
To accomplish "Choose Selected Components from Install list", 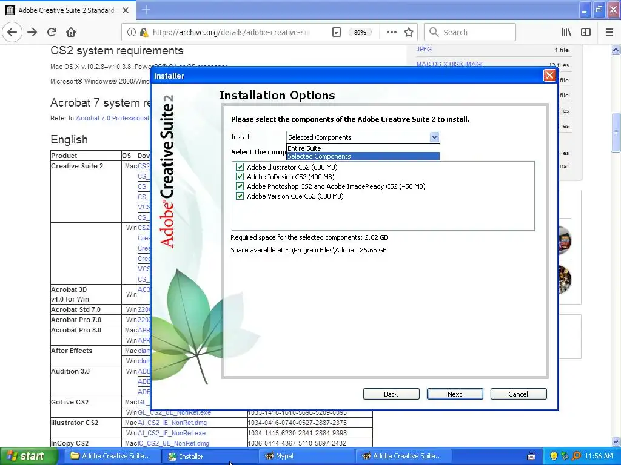I will tap(363, 156).
